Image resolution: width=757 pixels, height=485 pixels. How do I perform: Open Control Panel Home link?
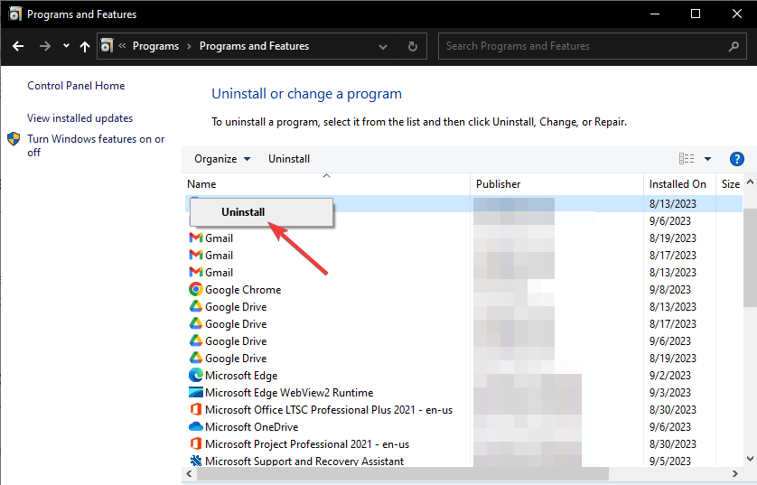point(76,86)
